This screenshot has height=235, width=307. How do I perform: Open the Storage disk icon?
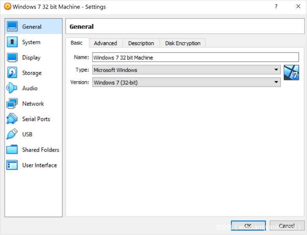[12, 73]
